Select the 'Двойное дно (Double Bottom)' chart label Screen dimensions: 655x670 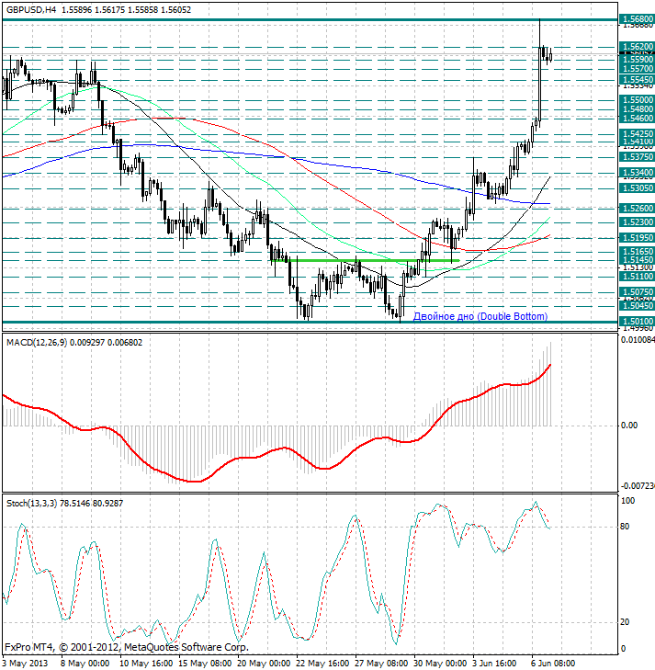[480, 316]
